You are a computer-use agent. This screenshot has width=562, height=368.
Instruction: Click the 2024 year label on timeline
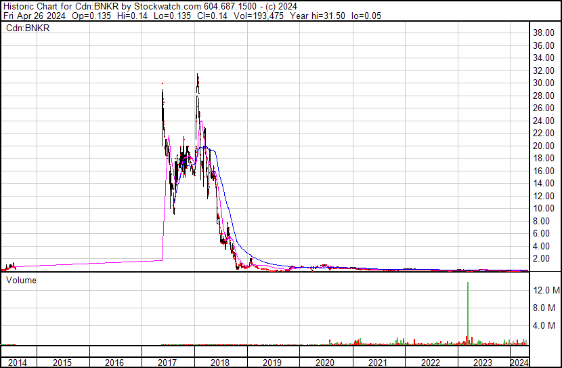tap(519, 363)
